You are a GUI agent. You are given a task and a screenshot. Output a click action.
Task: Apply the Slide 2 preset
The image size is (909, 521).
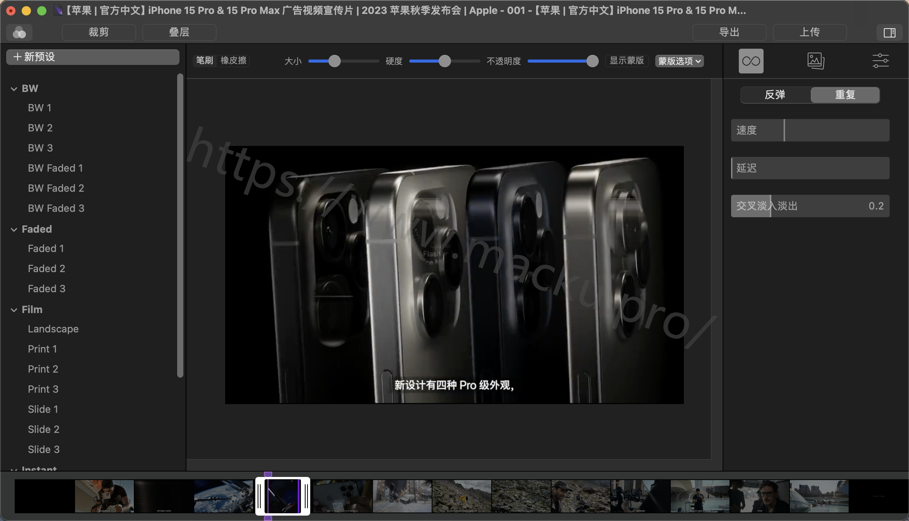click(44, 429)
